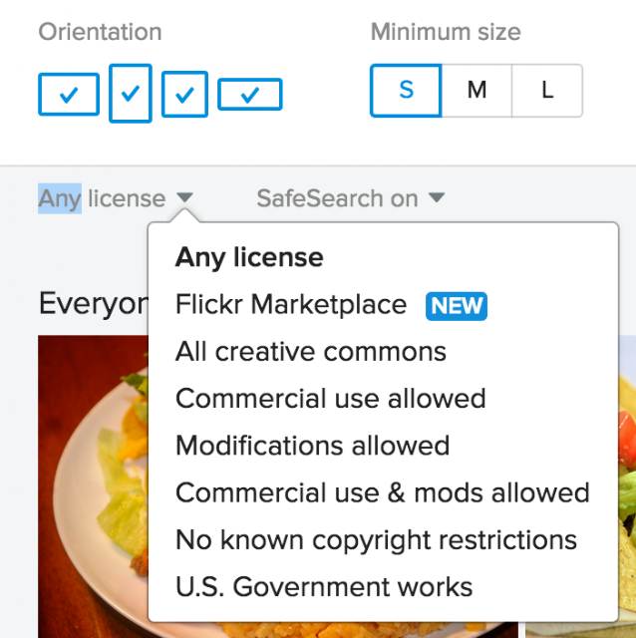Click the NEW badge beside Flickr Marketplace
This screenshot has width=636, height=638.
pos(457,306)
